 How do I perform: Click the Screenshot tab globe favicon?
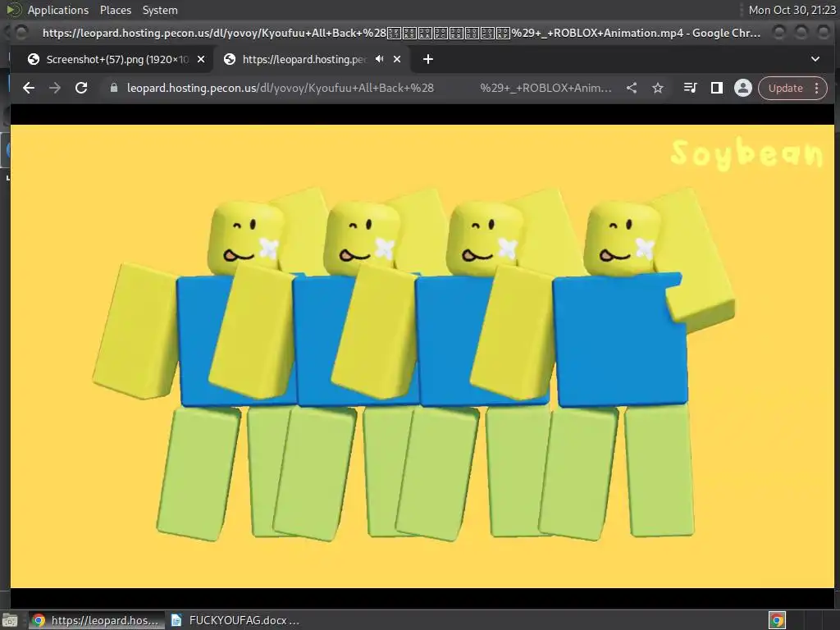click(x=33, y=59)
